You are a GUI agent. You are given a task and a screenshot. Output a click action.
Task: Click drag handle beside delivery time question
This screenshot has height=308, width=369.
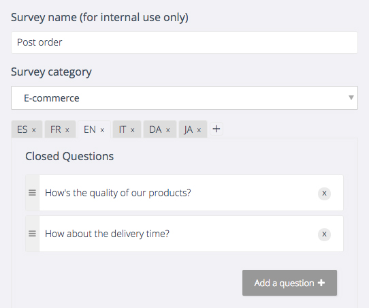click(x=32, y=234)
